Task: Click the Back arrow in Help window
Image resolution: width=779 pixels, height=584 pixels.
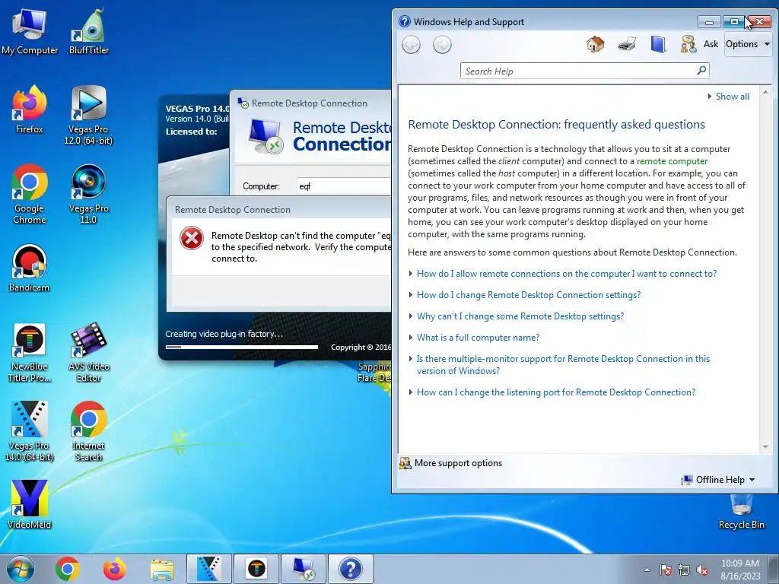Action: (x=411, y=45)
